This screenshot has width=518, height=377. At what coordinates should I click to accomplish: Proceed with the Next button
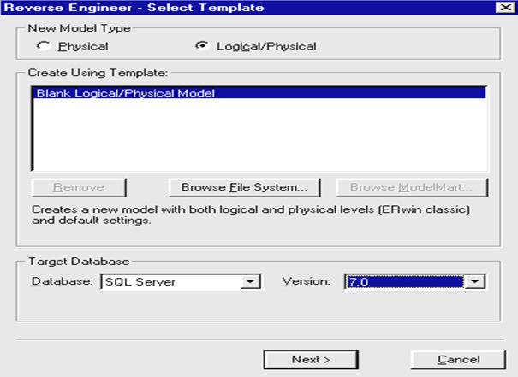pos(311,360)
